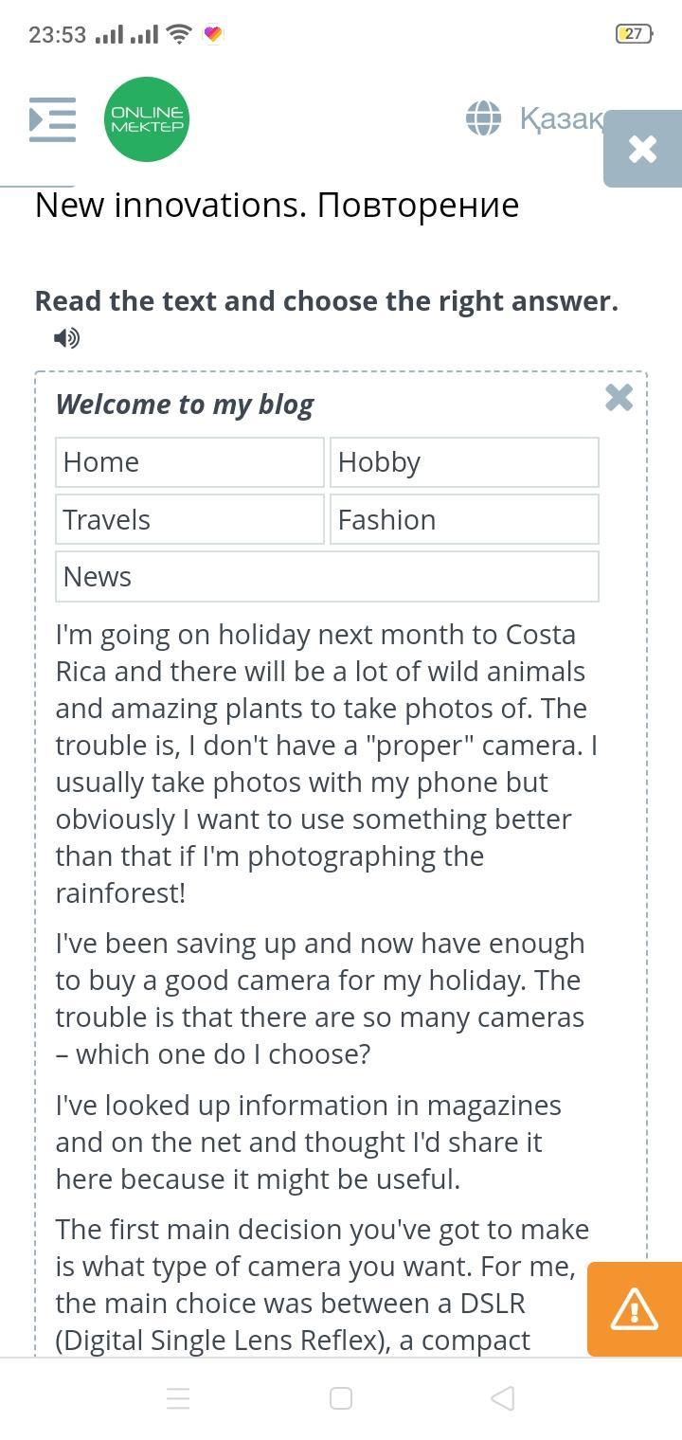Go to the News tab
The image size is (682, 1440).
pyautogui.click(x=327, y=576)
